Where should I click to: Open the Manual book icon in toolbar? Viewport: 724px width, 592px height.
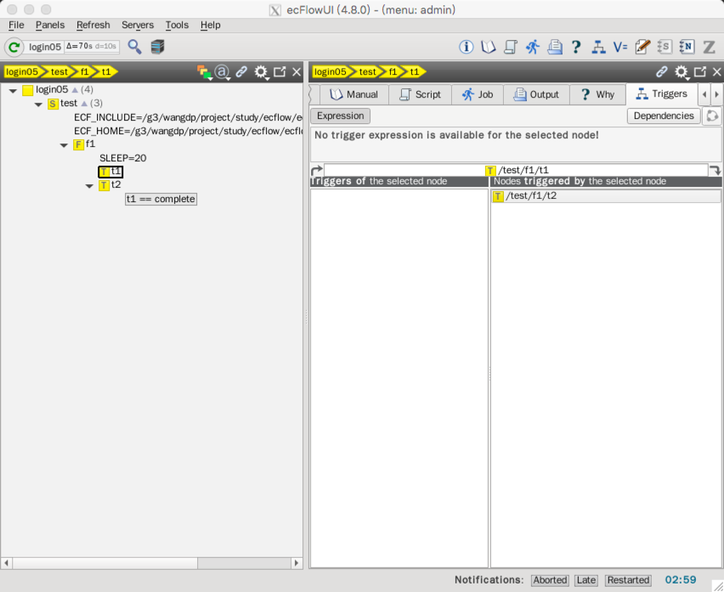(x=488, y=47)
